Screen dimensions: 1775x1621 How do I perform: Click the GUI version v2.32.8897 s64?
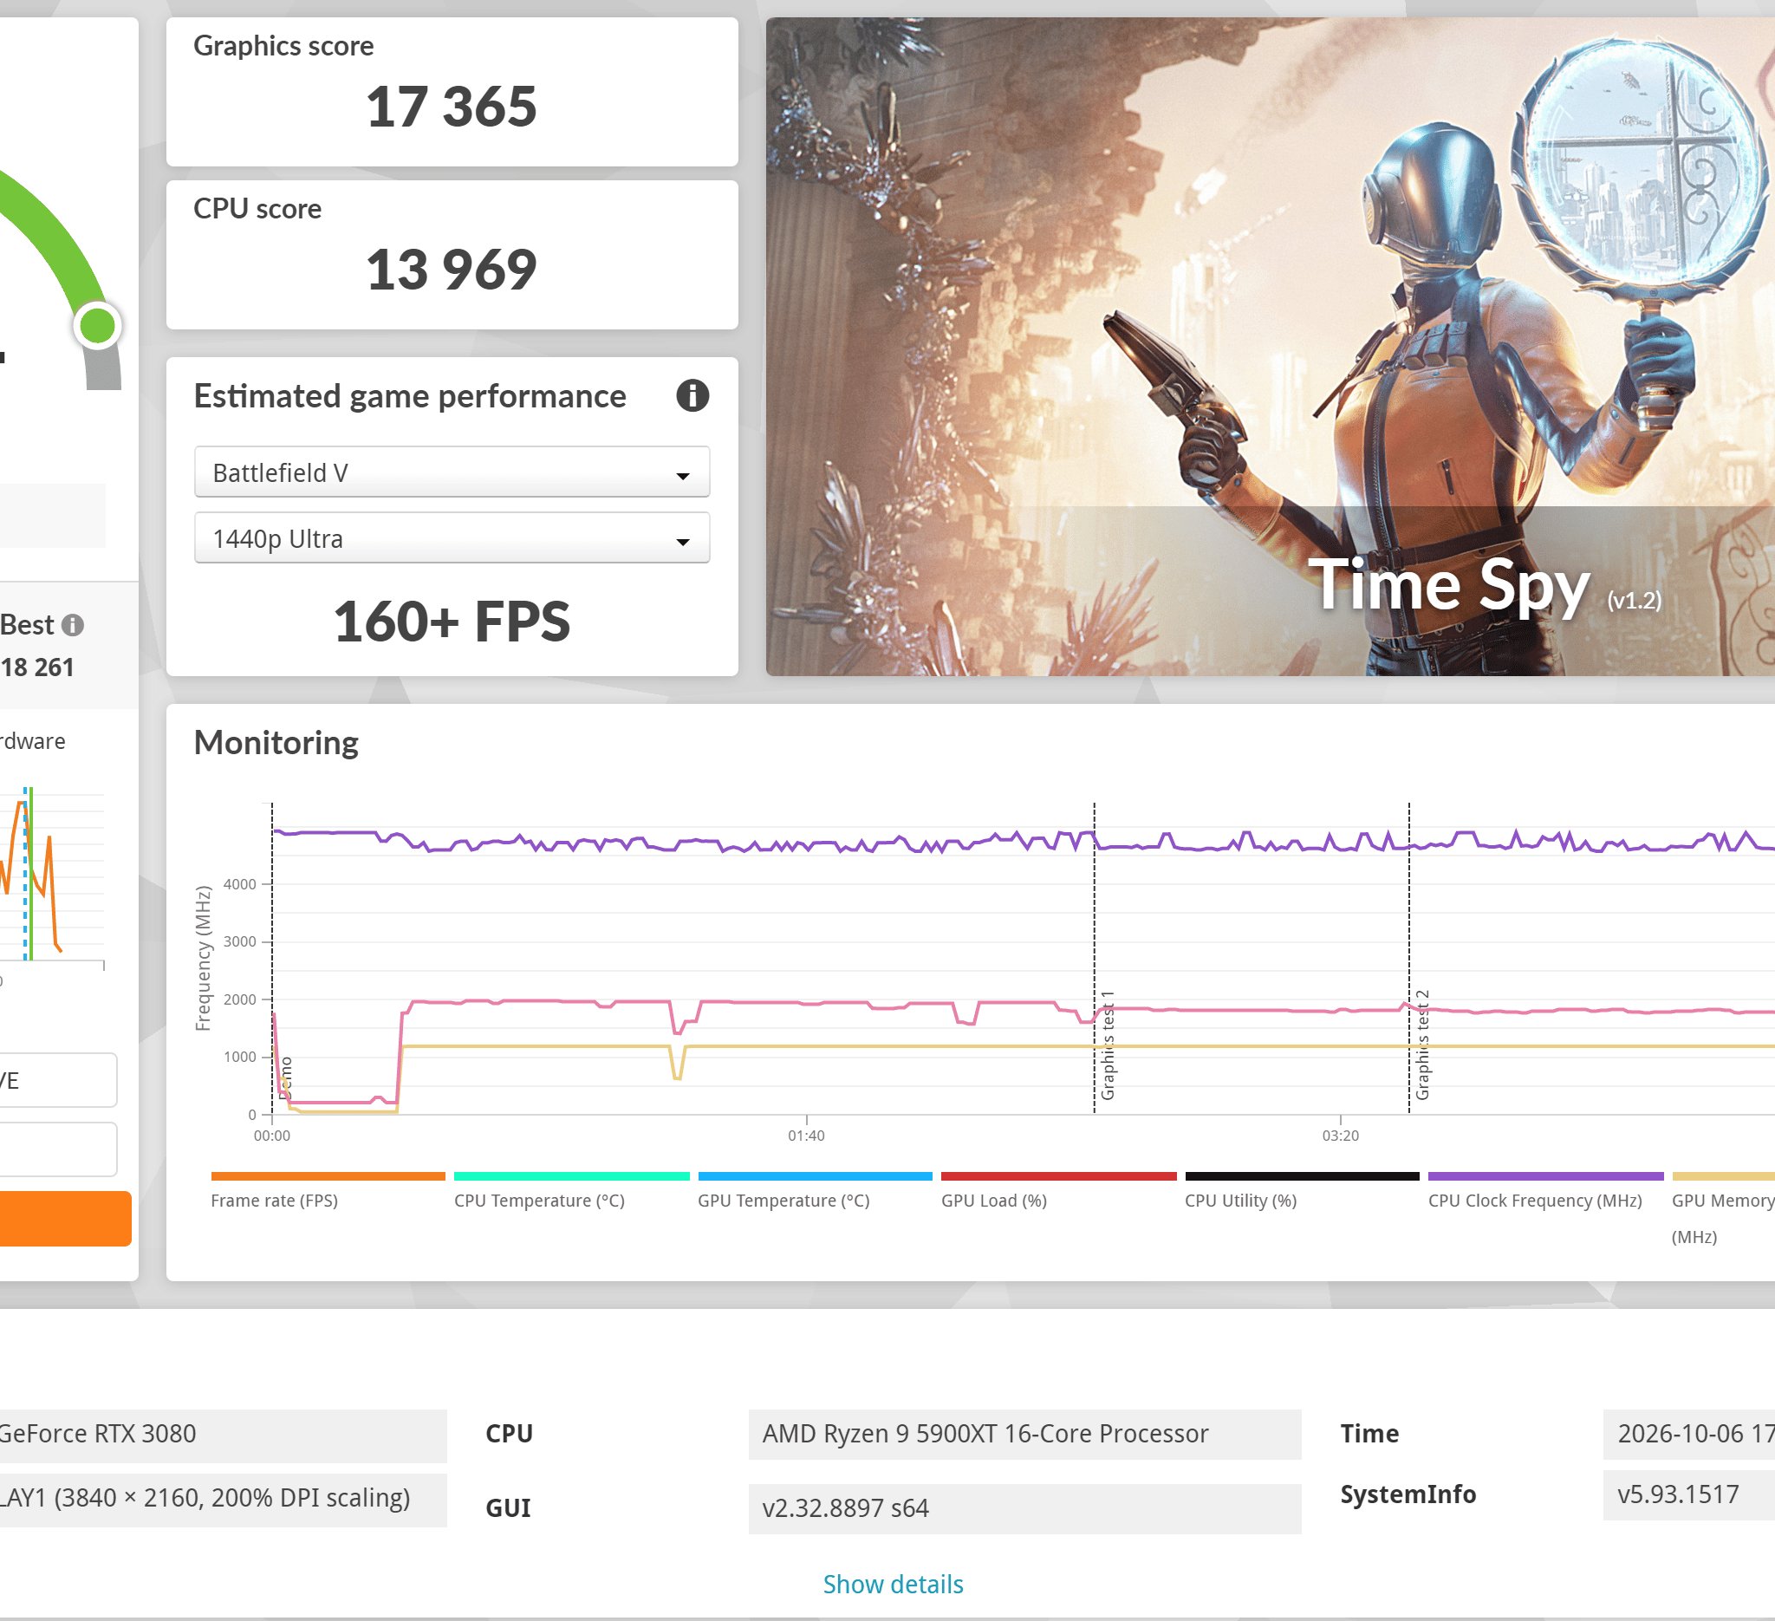[1024, 1508]
